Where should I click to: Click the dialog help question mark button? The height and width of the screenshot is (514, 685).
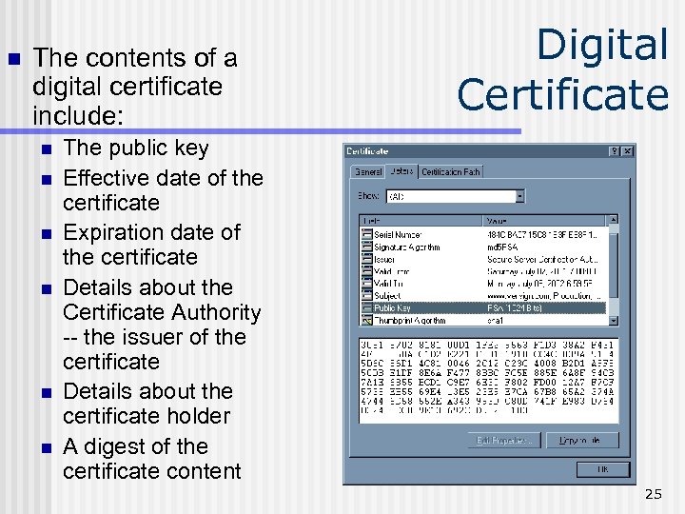tap(615, 151)
